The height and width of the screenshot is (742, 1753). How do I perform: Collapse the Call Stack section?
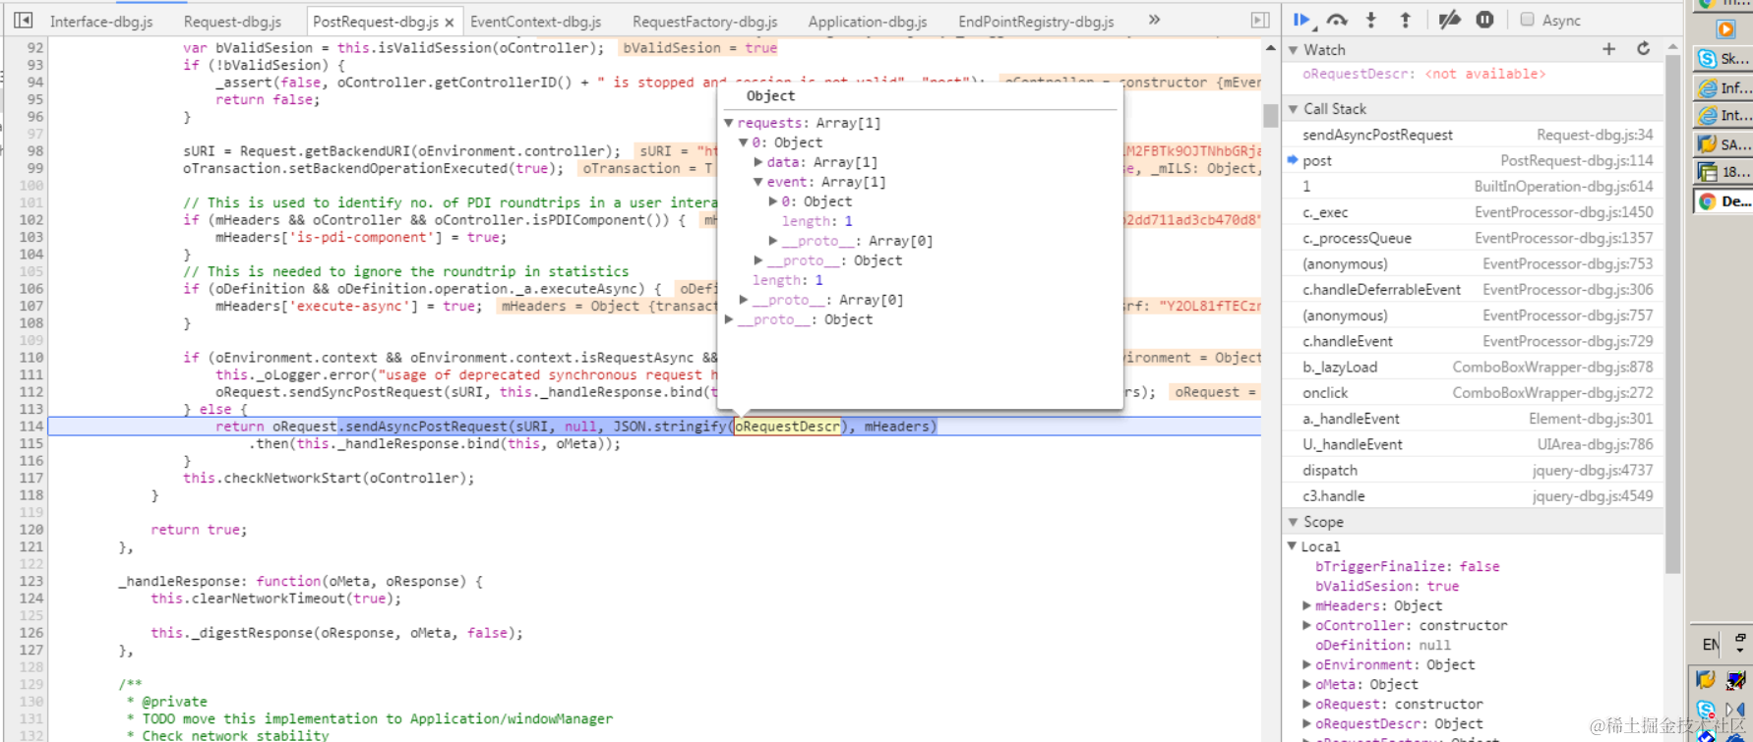[x=1294, y=109]
